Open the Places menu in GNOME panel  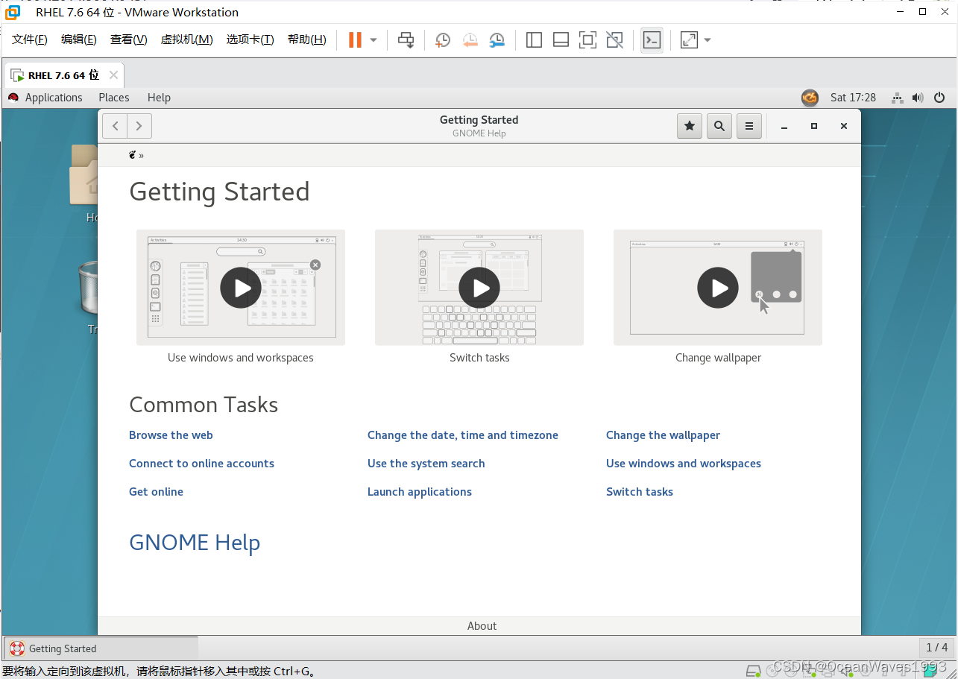[114, 98]
